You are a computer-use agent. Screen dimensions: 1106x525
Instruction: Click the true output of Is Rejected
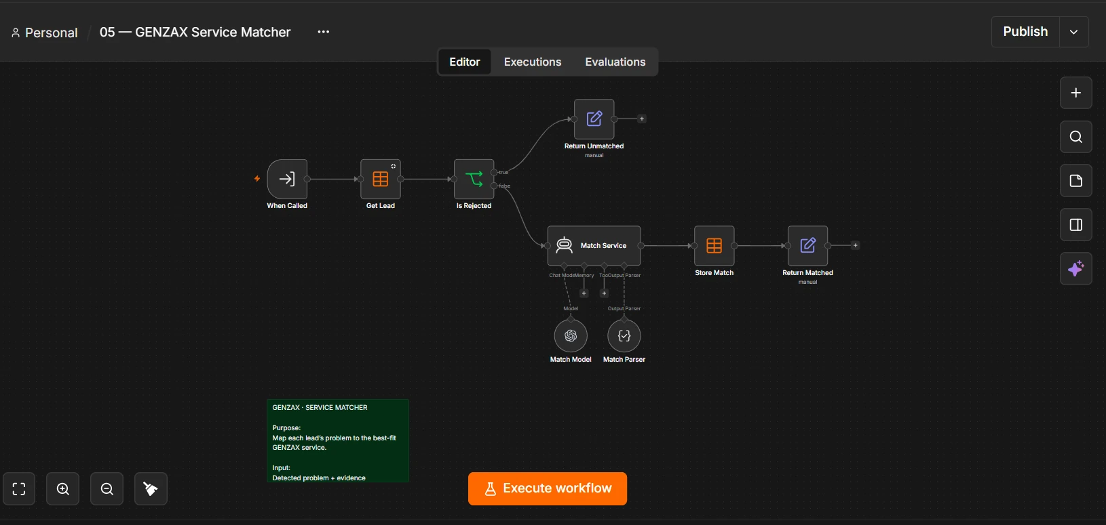[x=495, y=172]
